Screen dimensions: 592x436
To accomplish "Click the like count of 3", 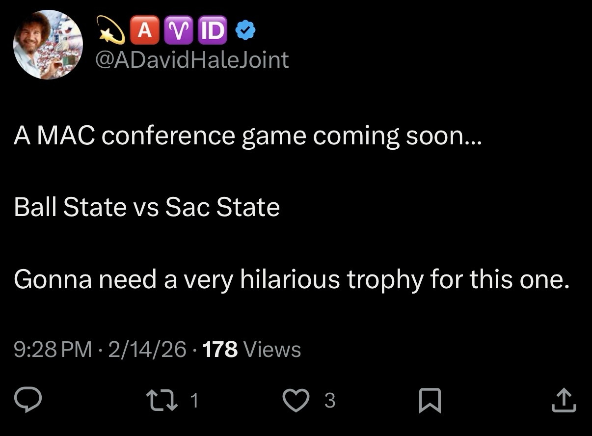I will pos(330,401).
